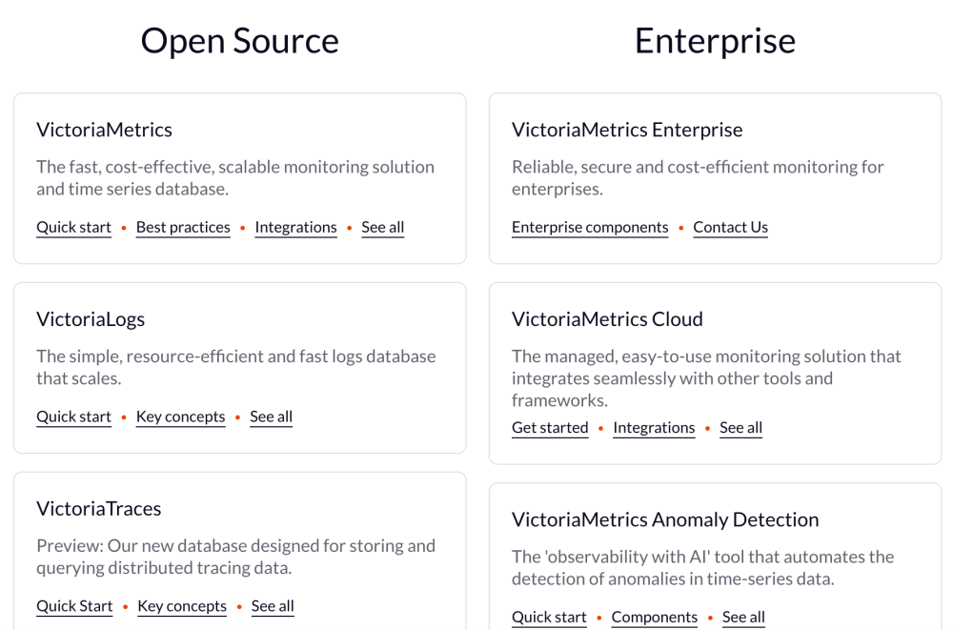Viewport: 953px width, 630px height.
Task: Select the VictoriaTraces card title
Action: (x=99, y=509)
